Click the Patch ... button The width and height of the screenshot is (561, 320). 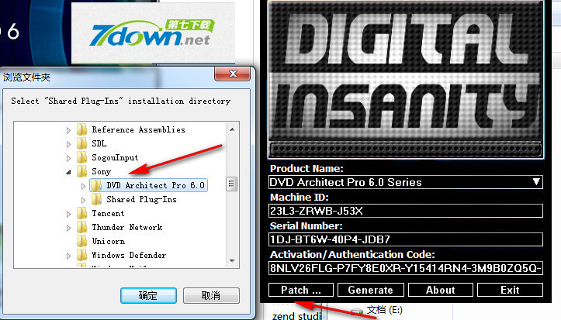(x=301, y=290)
